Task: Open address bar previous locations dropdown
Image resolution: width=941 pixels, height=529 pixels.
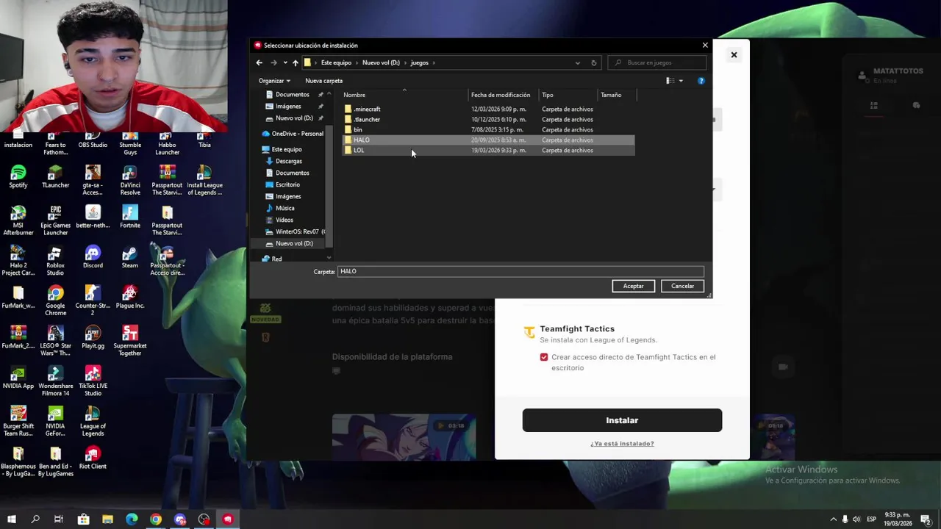Action: pyautogui.click(x=577, y=62)
